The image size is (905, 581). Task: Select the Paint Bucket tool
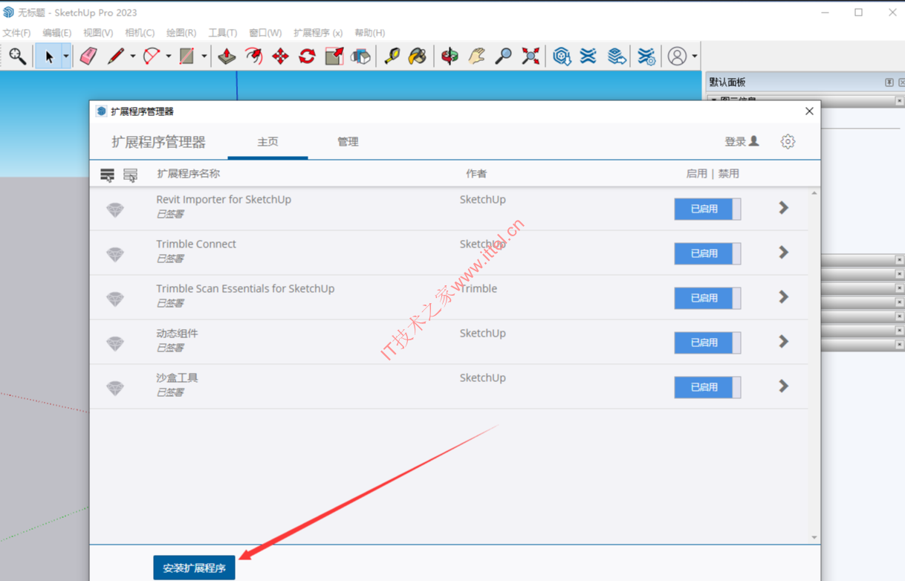click(418, 56)
